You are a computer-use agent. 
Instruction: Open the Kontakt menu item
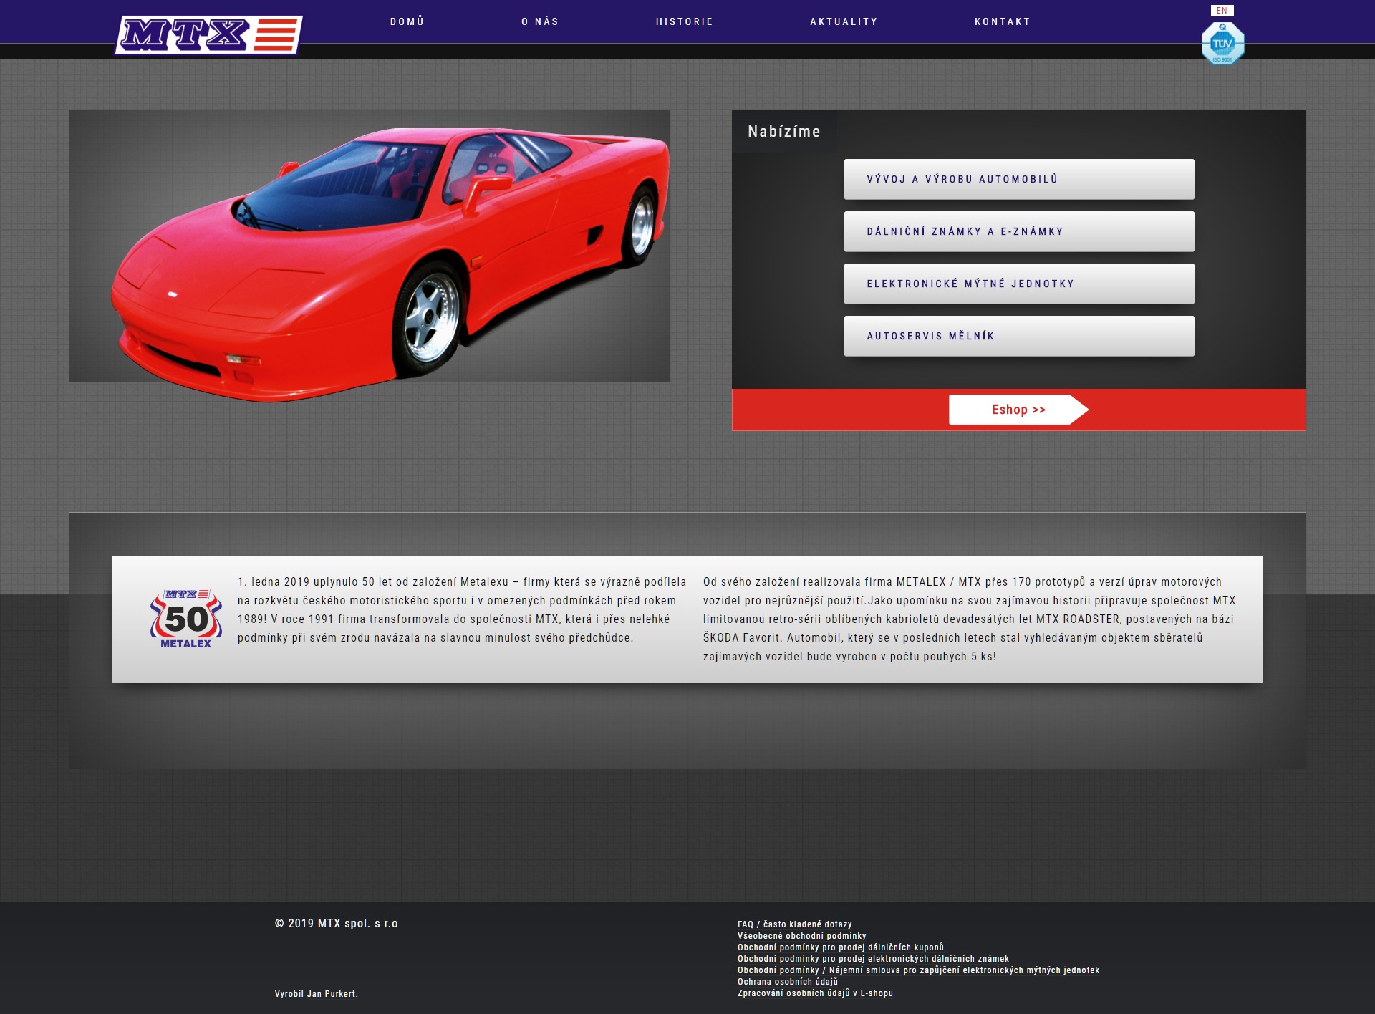pyautogui.click(x=1003, y=21)
